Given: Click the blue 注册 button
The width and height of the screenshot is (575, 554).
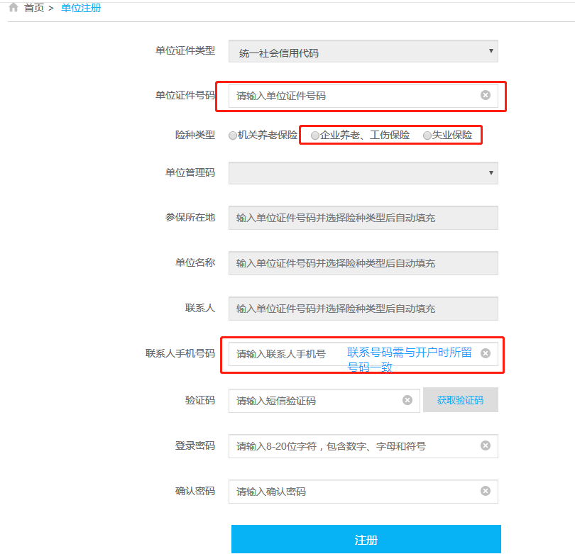Looking at the screenshot, I should (x=366, y=539).
